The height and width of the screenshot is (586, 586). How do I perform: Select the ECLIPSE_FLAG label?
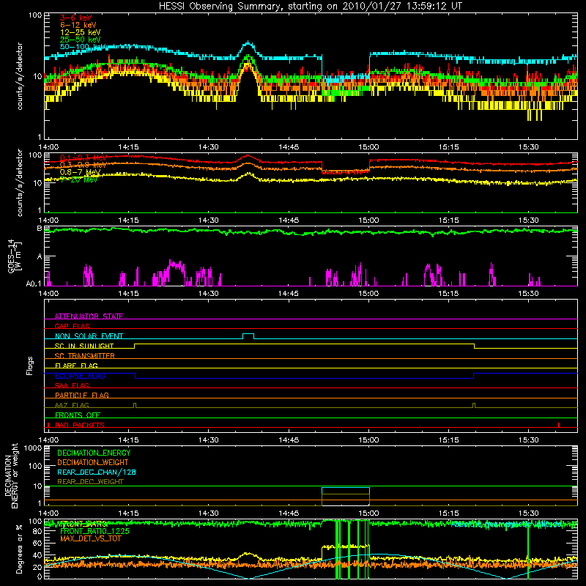(80, 376)
